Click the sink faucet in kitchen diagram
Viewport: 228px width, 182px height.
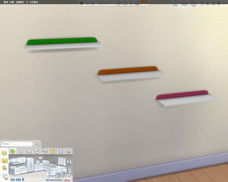pos(53,162)
